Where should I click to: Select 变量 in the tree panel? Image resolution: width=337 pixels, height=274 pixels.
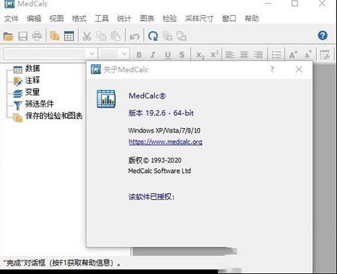[x=32, y=92]
